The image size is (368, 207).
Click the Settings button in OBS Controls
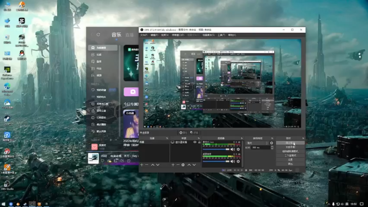click(290, 160)
